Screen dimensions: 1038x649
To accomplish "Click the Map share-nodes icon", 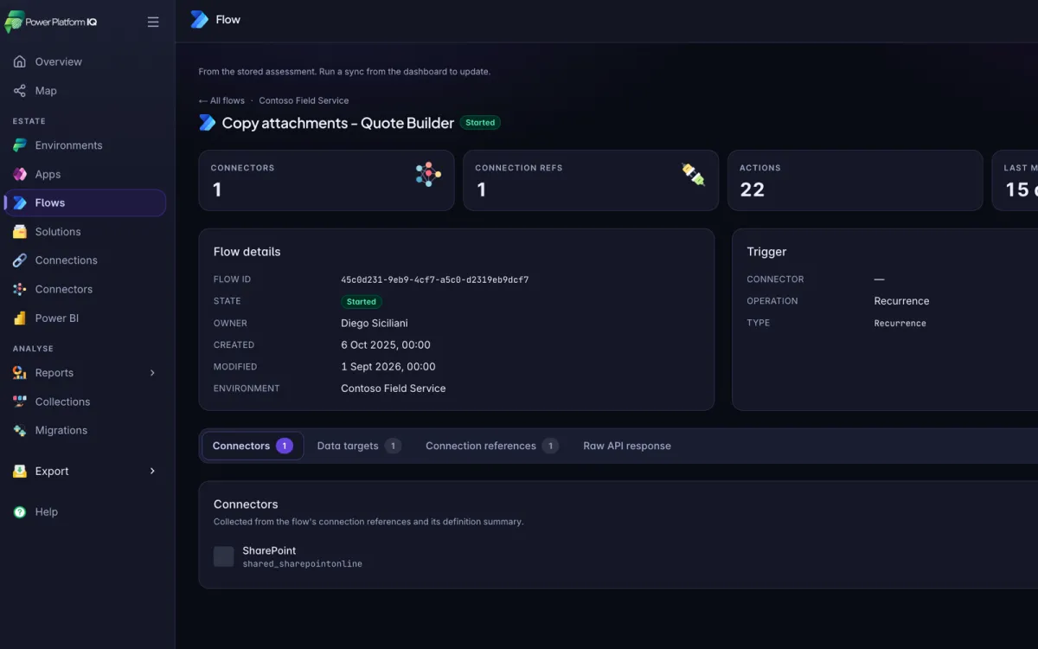I will (x=19, y=90).
